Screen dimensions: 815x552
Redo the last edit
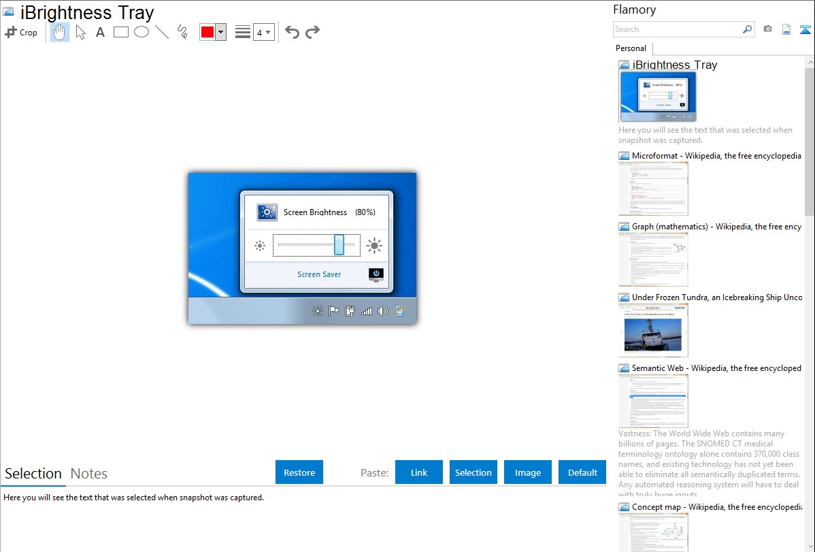click(x=312, y=32)
